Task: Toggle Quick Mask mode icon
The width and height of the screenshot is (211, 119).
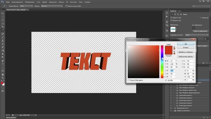Action: coord(3,88)
